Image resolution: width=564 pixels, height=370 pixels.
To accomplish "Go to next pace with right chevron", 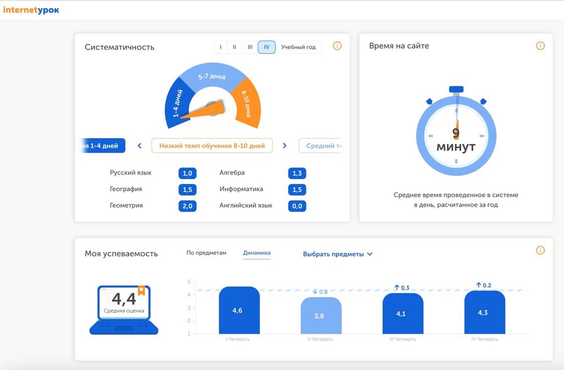I will pos(285,146).
